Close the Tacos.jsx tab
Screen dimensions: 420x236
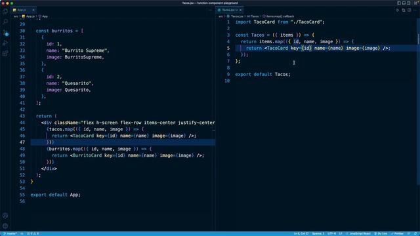pyautogui.click(x=241, y=10)
